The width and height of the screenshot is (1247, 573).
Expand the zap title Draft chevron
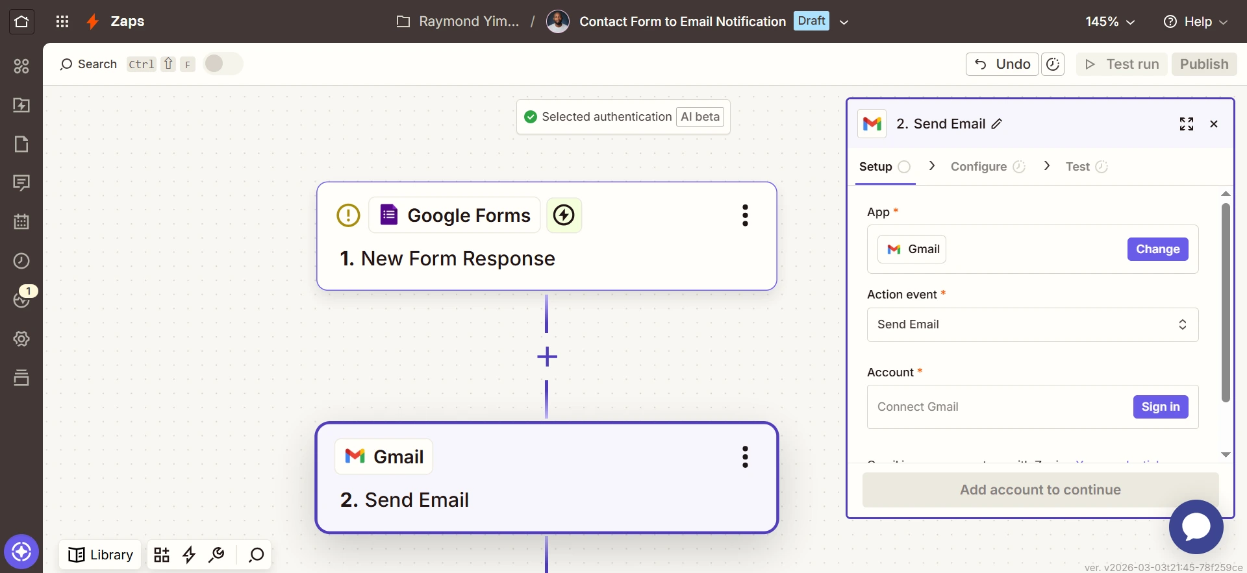pos(844,22)
